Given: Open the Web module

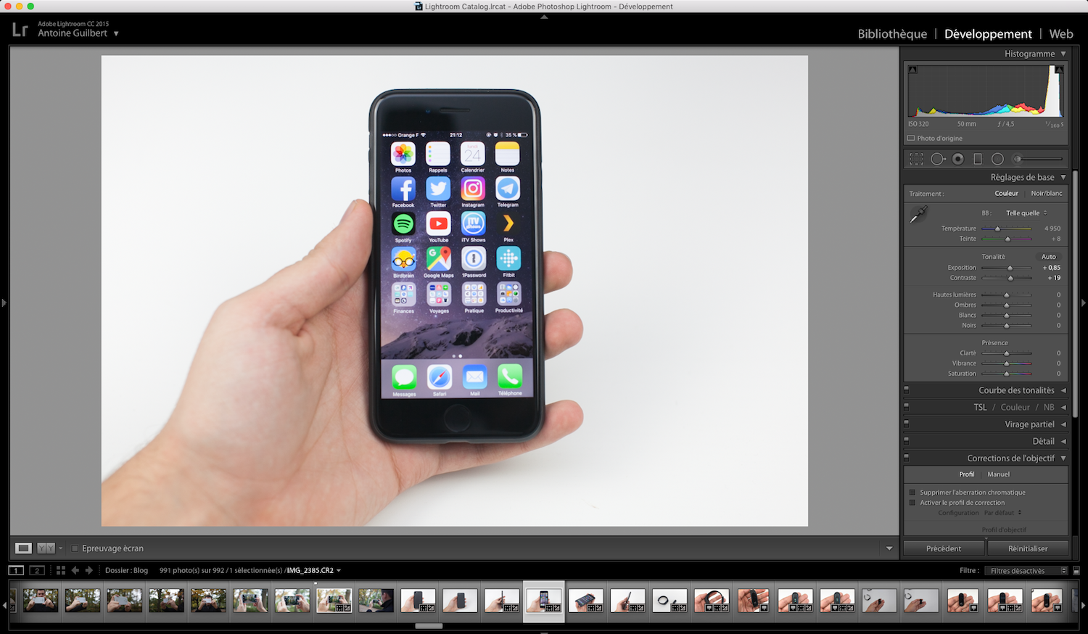Looking at the screenshot, I should [x=1061, y=34].
